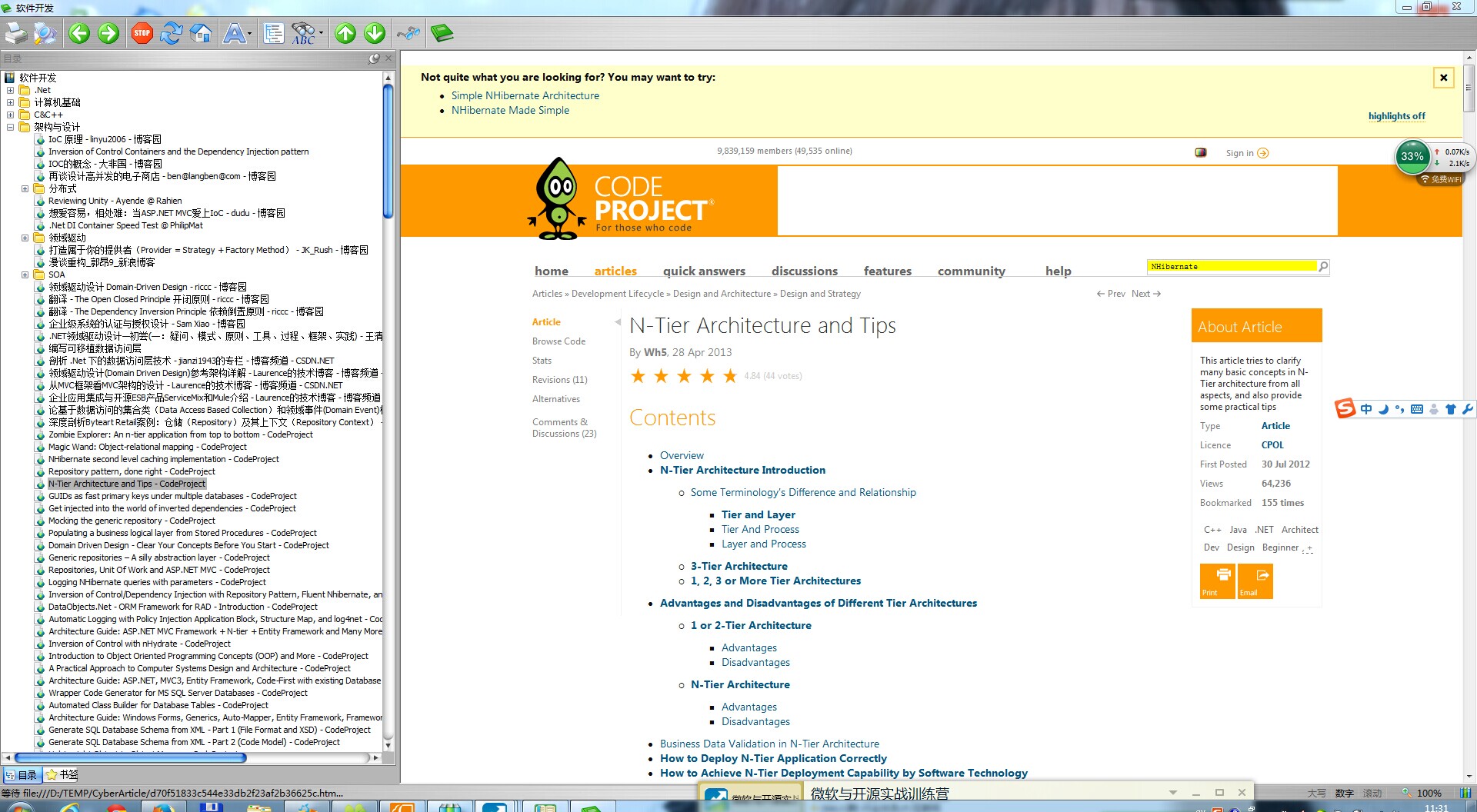Open print preview with magnifier icon

pyautogui.click(x=45, y=33)
